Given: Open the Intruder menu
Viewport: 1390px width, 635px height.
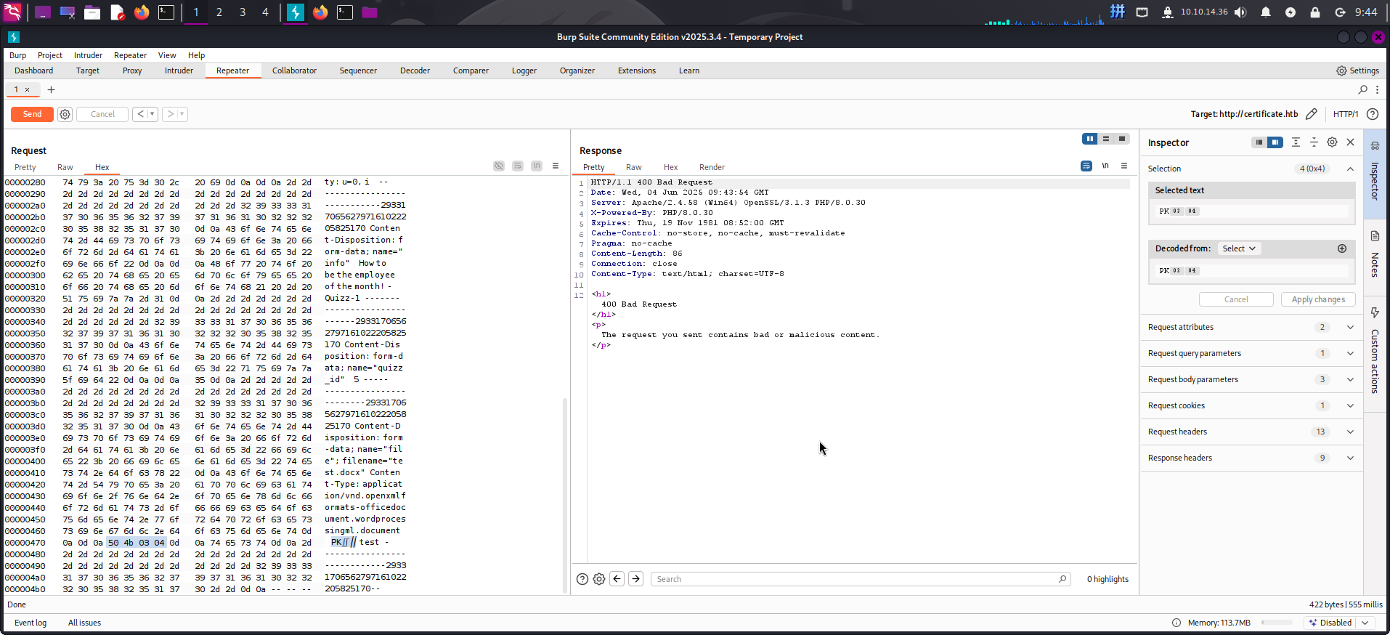Looking at the screenshot, I should (x=88, y=55).
